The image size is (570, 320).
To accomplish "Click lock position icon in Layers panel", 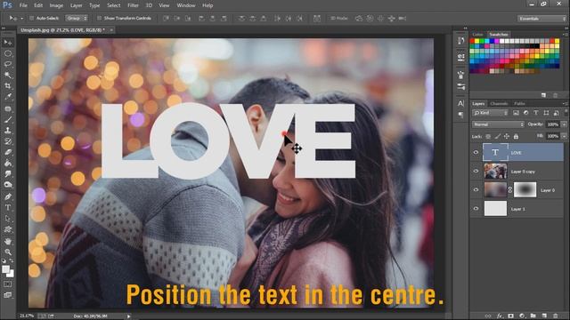I will [507, 136].
